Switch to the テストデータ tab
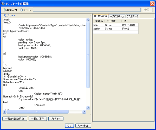The width and height of the screenshot is (156, 130). click(x=133, y=16)
